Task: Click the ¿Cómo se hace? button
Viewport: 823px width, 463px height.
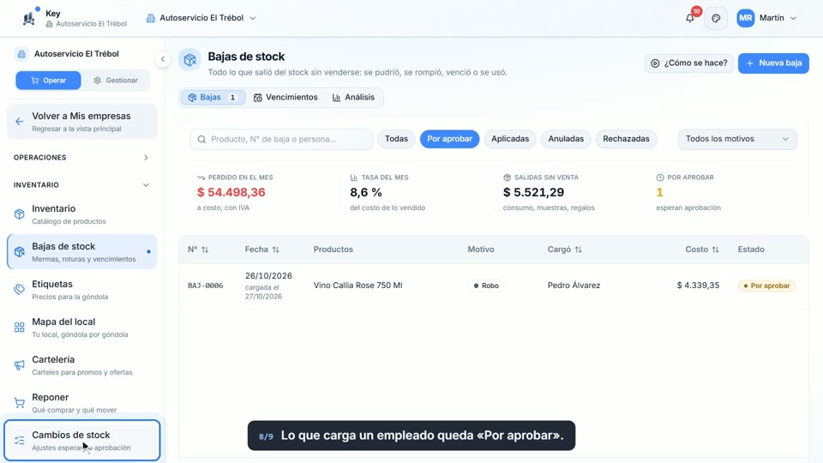Action: (x=688, y=63)
